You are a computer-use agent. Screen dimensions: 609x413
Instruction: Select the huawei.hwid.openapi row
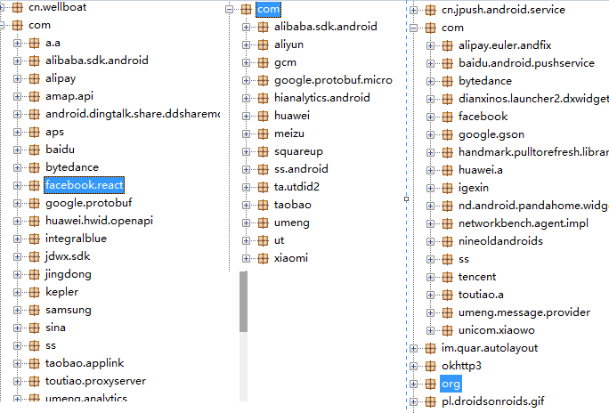click(99, 221)
